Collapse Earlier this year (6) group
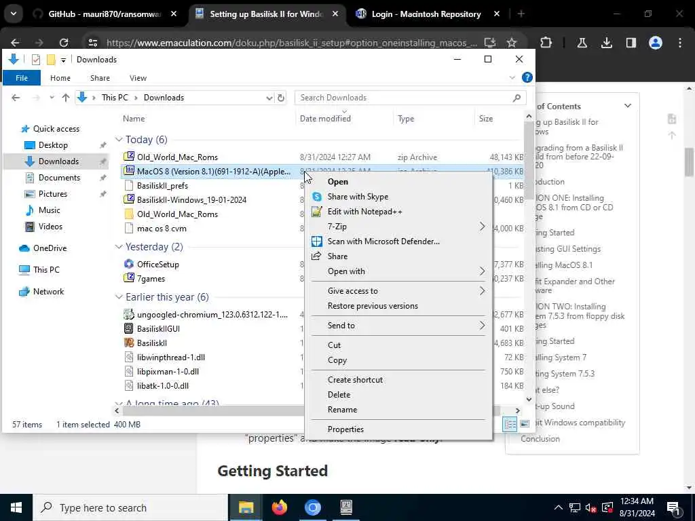 [119, 297]
